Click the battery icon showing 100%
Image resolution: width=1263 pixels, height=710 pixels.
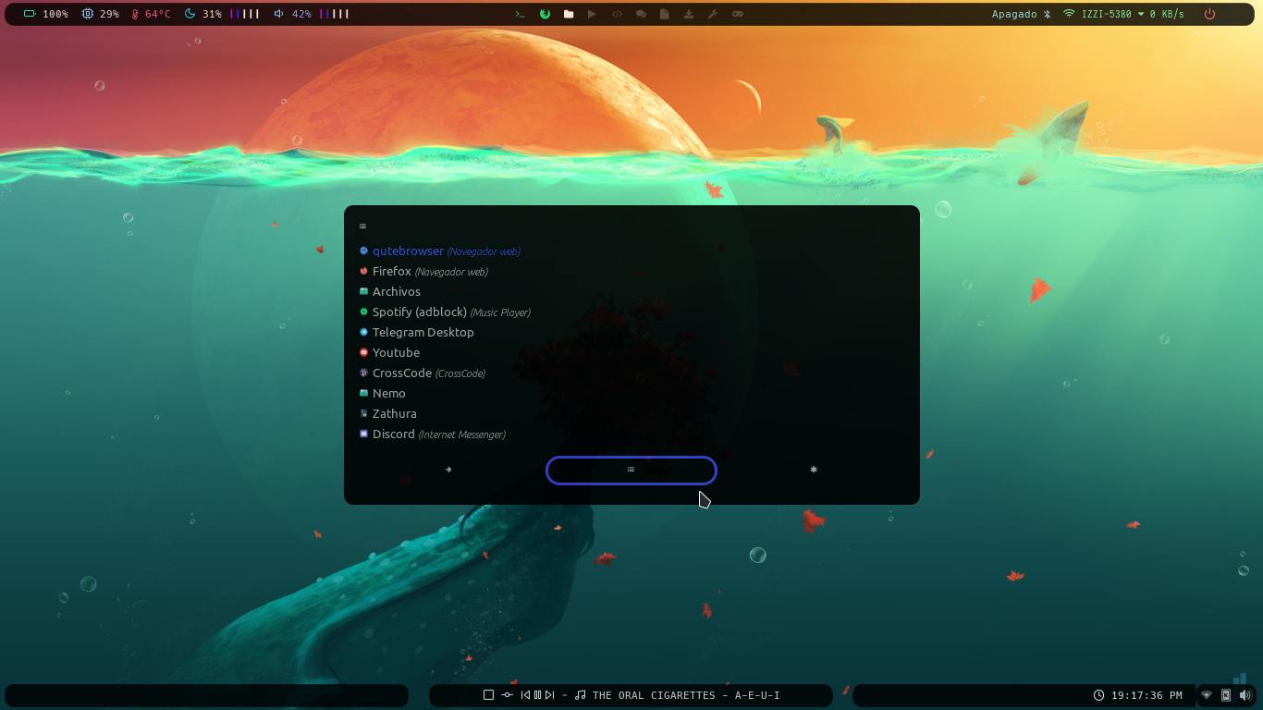(x=30, y=14)
